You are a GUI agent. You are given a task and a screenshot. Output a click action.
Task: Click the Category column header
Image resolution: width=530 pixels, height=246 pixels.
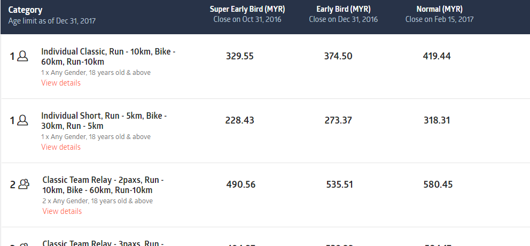click(26, 10)
